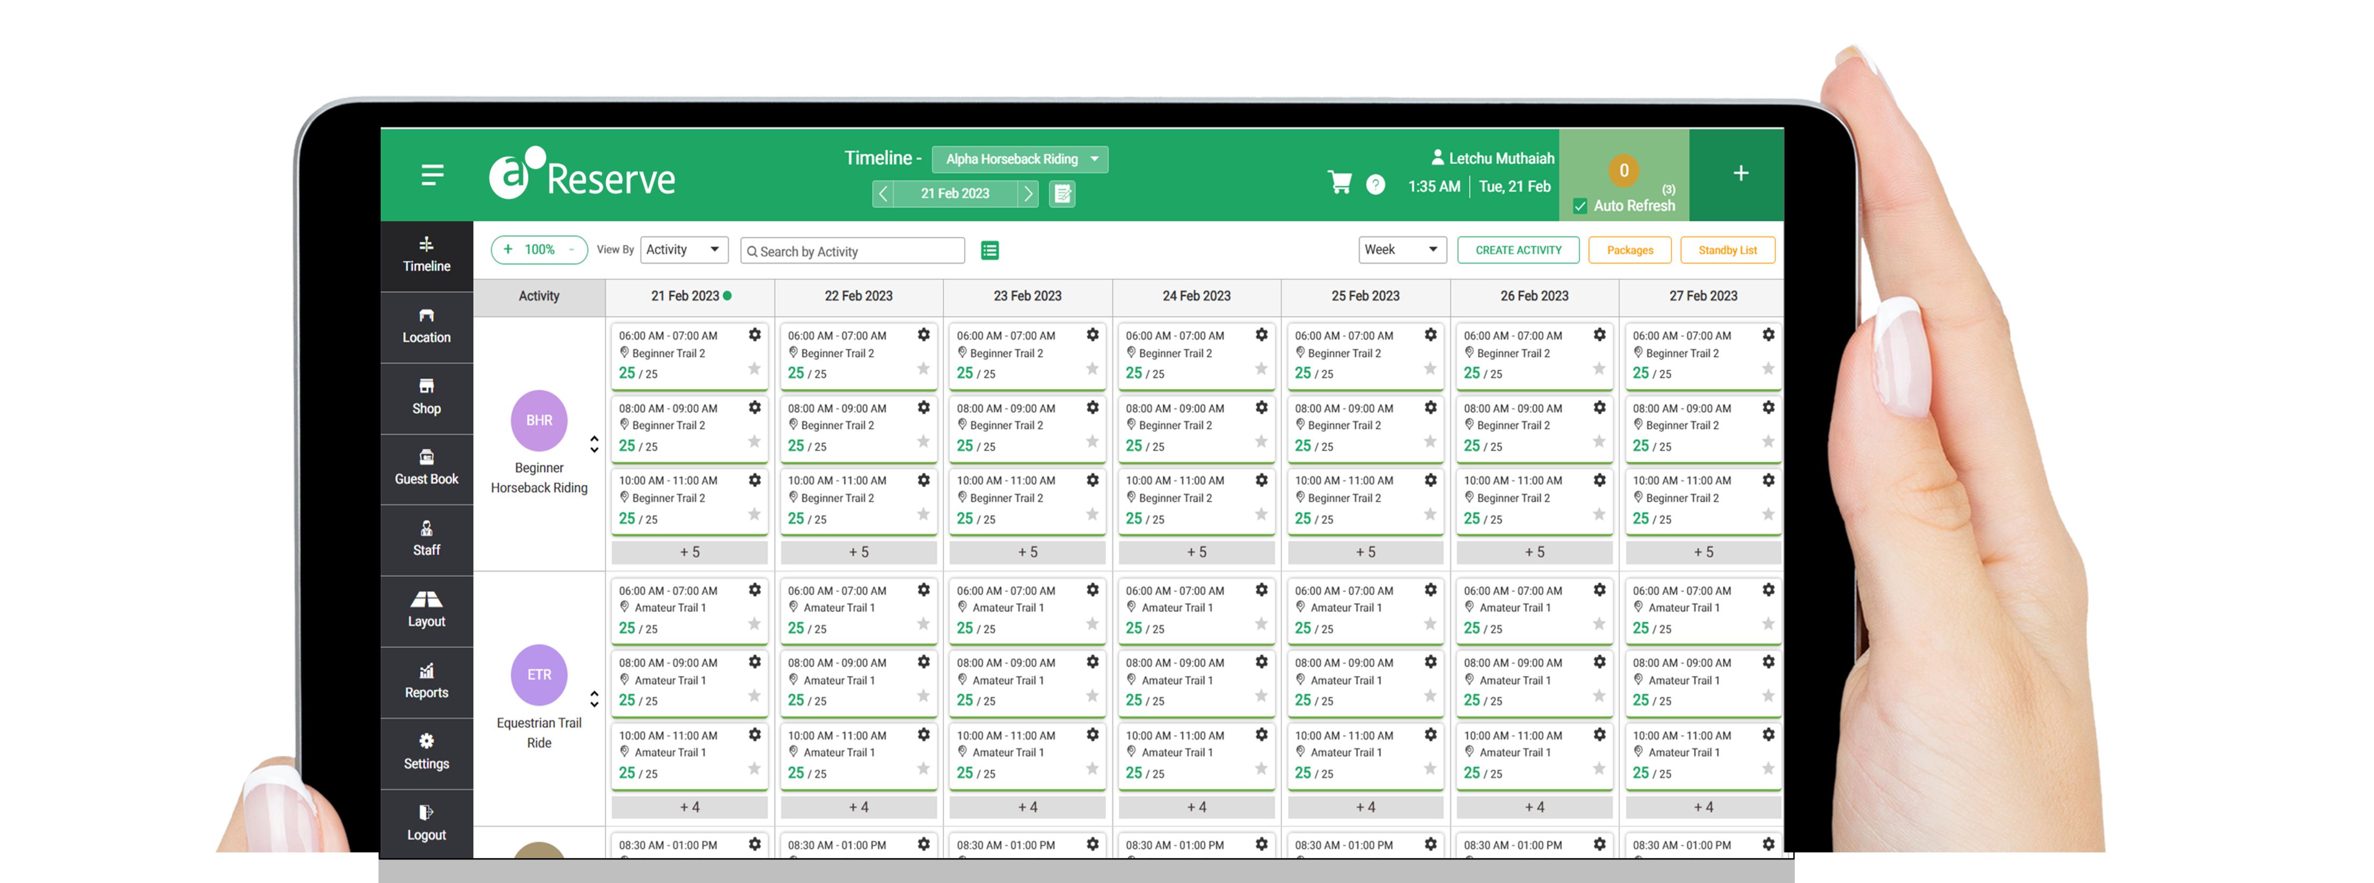Click the plus icon in header corner
This screenshot has height=883, width=2374.
(1740, 173)
